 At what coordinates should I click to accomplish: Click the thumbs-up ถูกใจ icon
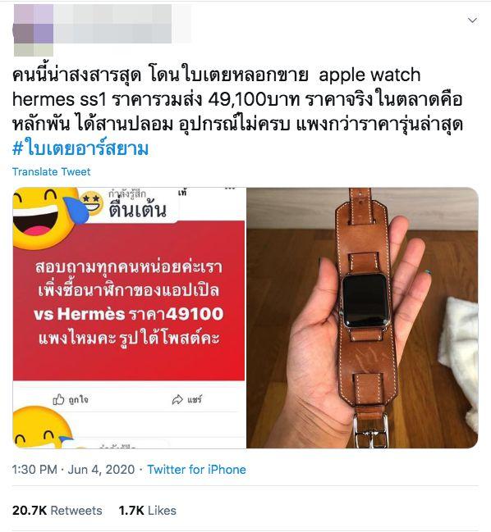pos(58,400)
